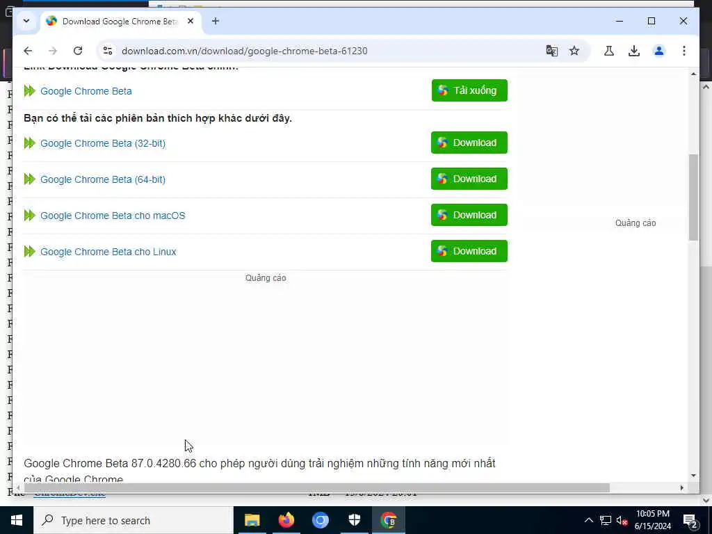Click the address bar URL
Image resolution: width=712 pixels, height=534 pixels.
(244, 51)
